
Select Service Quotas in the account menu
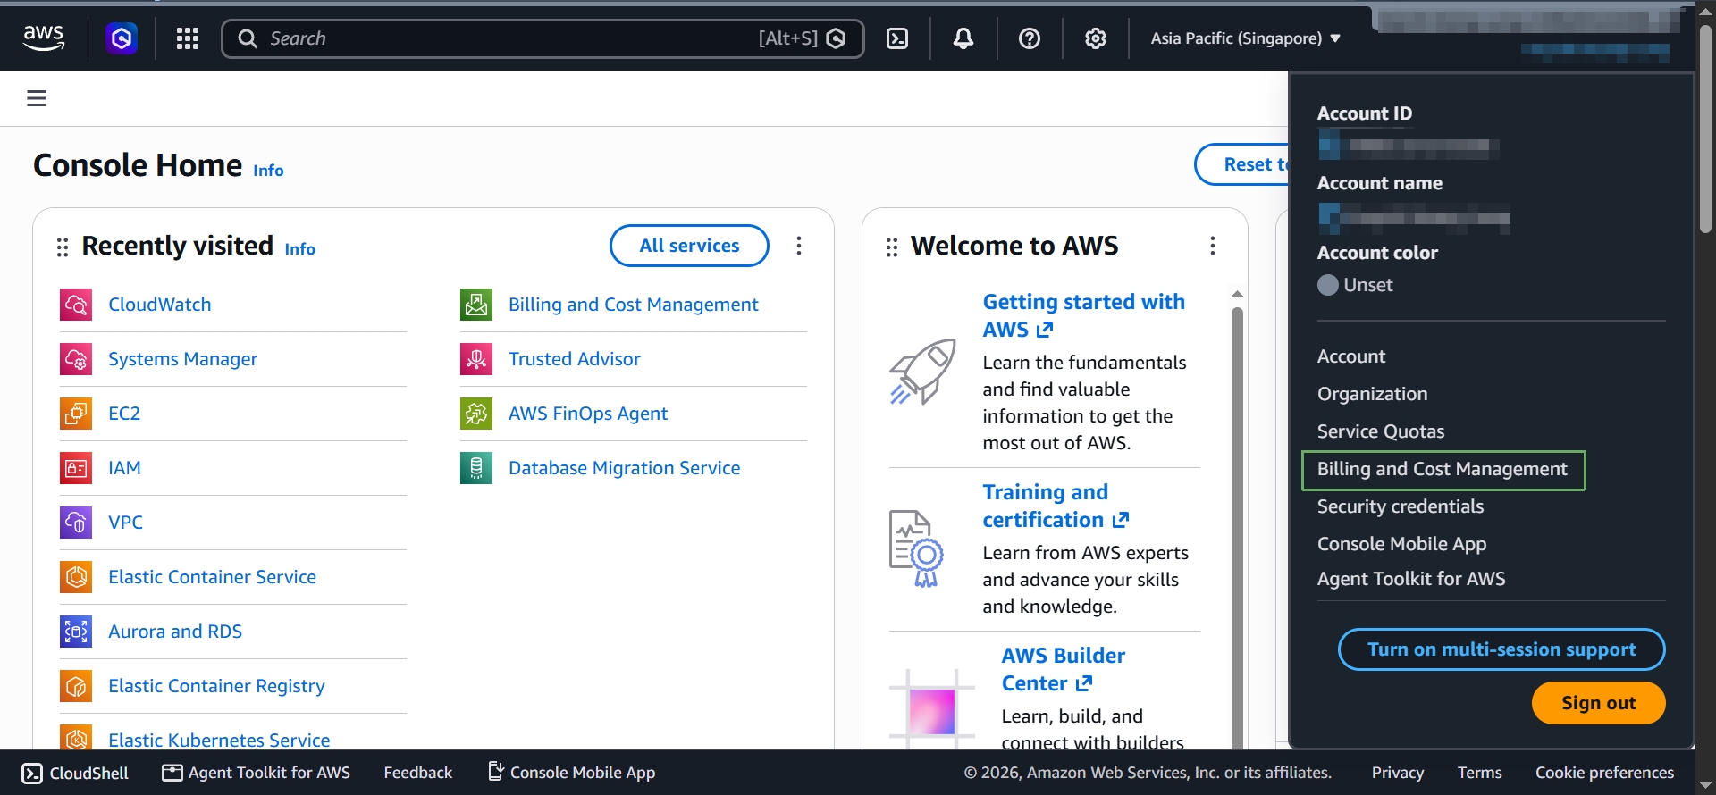[1381, 431]
